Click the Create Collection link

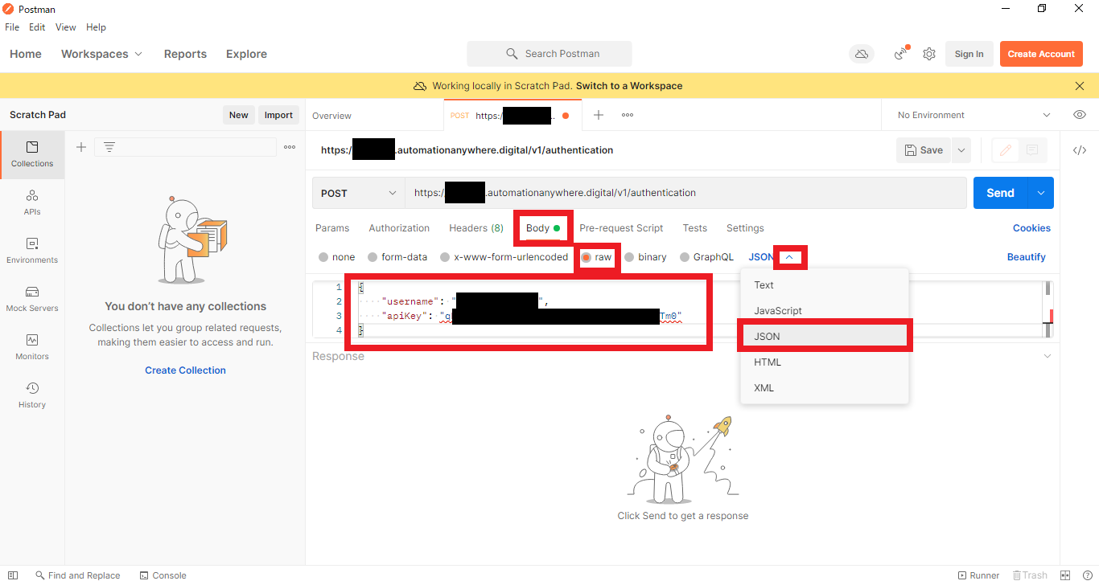pyautogui.click(x=185, y=370)
